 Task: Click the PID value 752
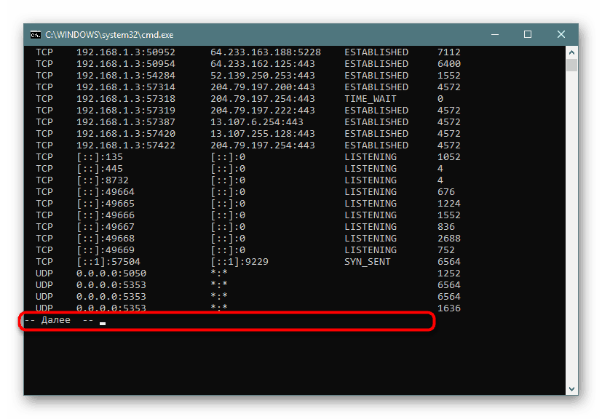point(446,250)
